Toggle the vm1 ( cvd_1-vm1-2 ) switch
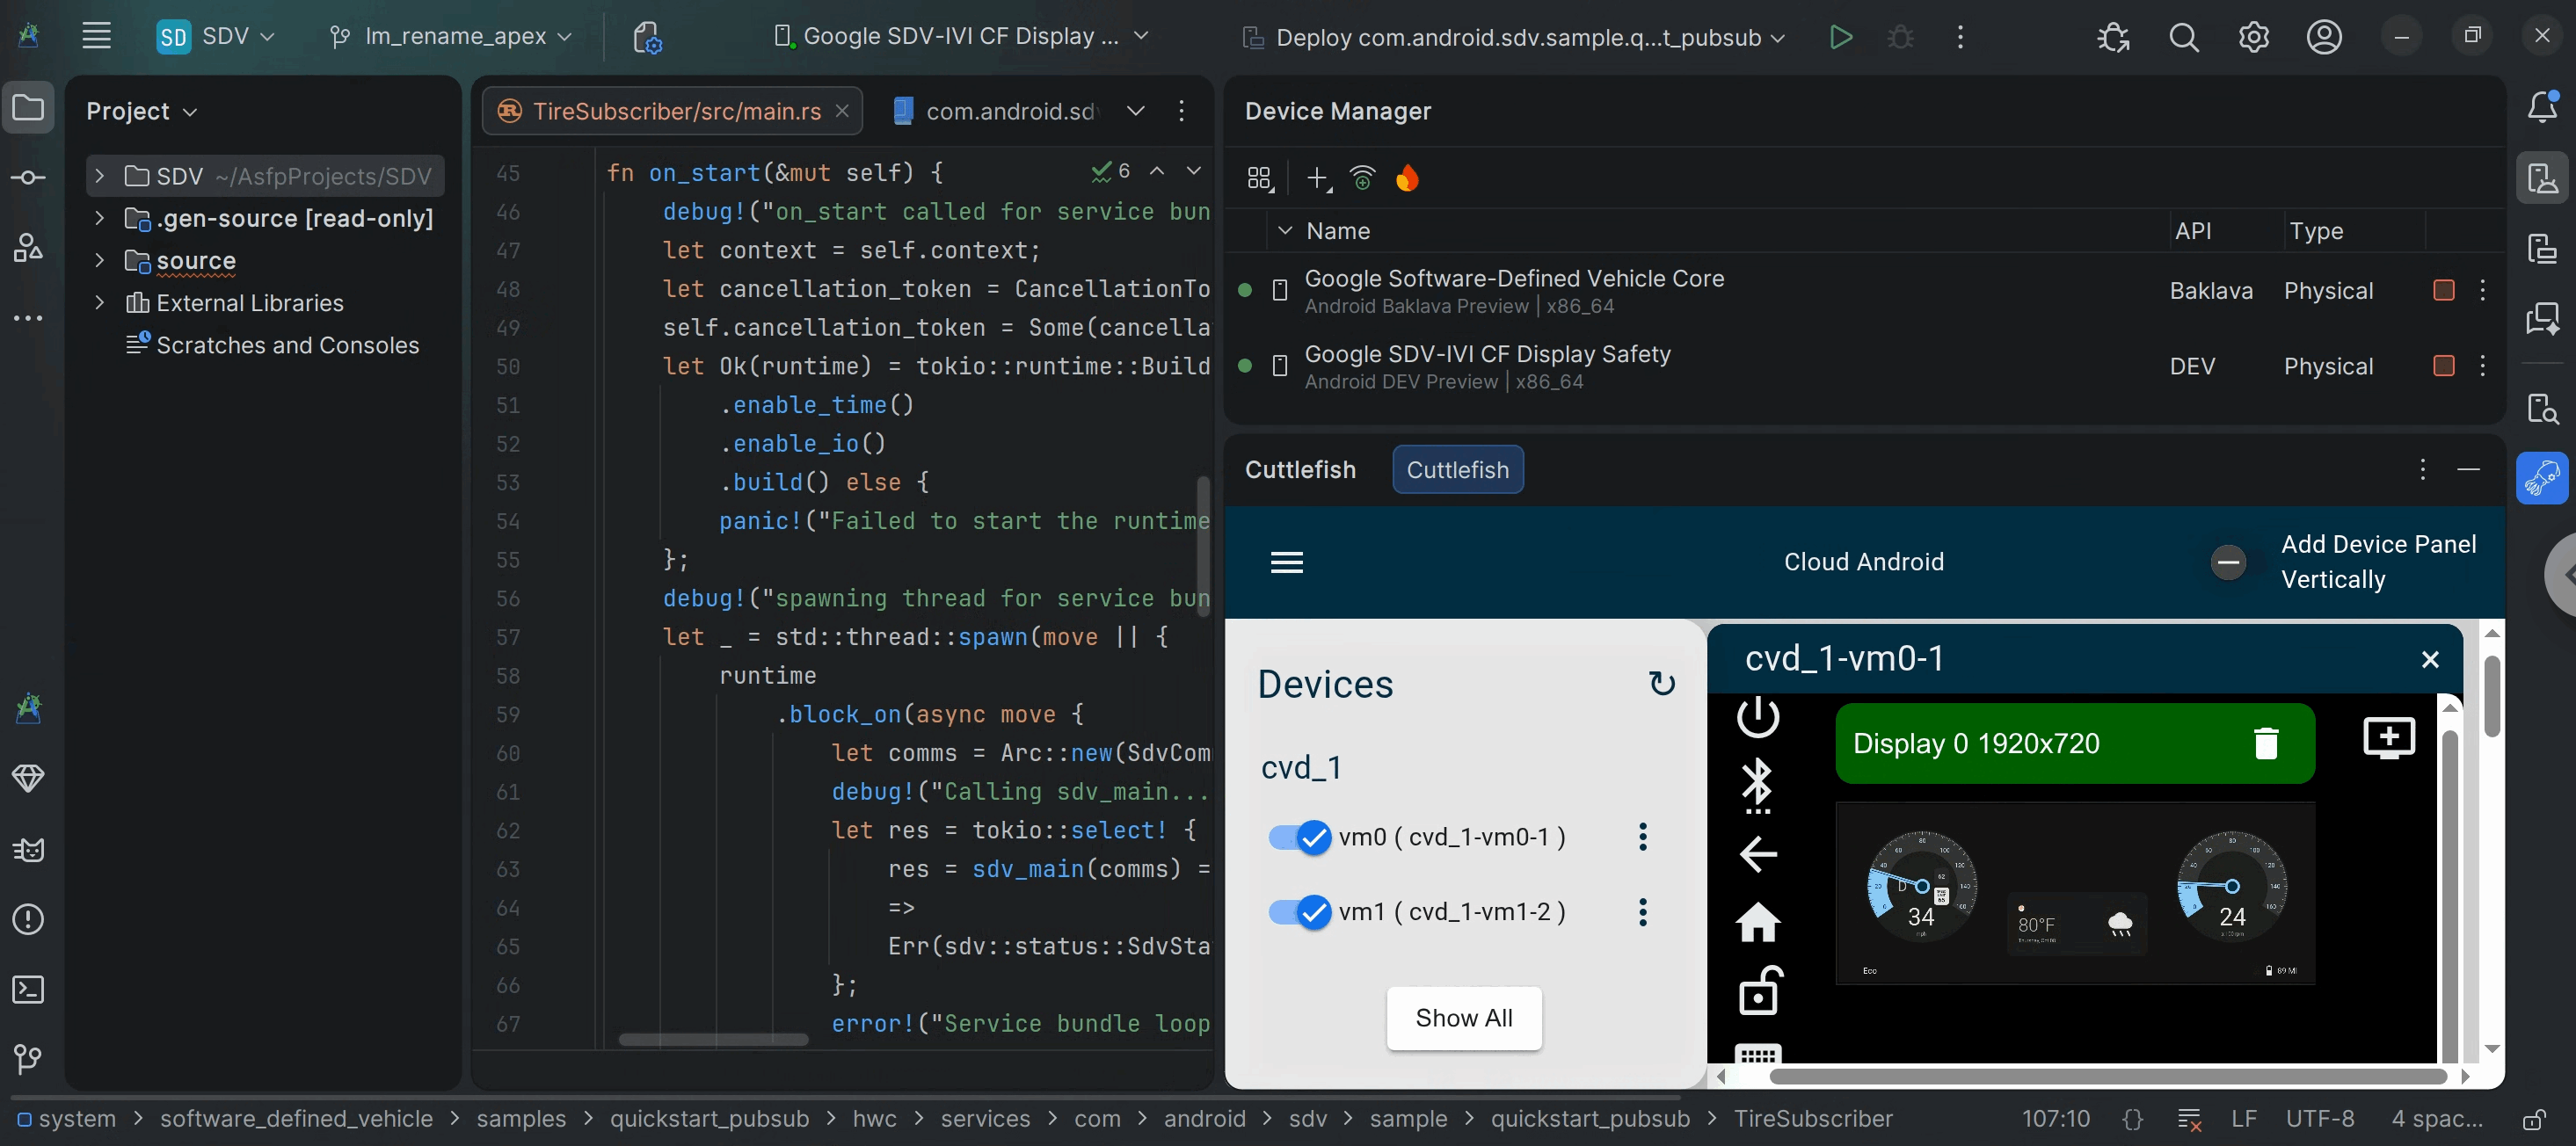Viewport: 2576px width, 1146px height. click(x=1300, y=912)
